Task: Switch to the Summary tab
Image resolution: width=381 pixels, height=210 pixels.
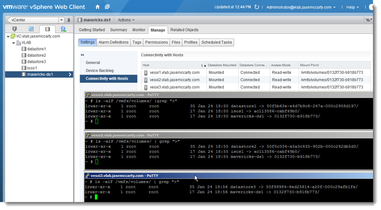Action: 118,30
